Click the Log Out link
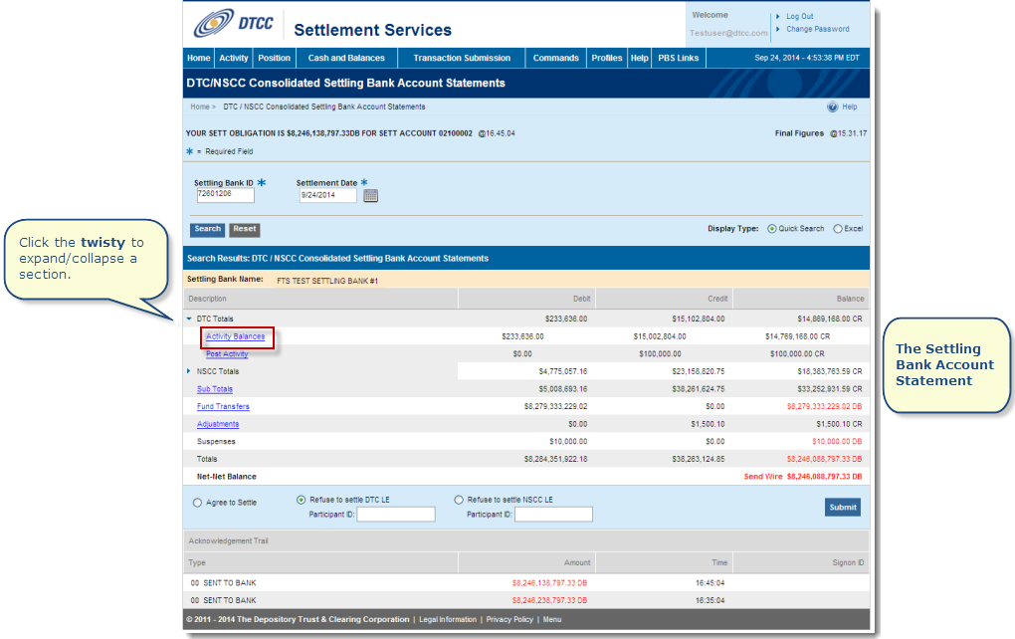This screenshot has height=639, width=1015. [799, 17]
